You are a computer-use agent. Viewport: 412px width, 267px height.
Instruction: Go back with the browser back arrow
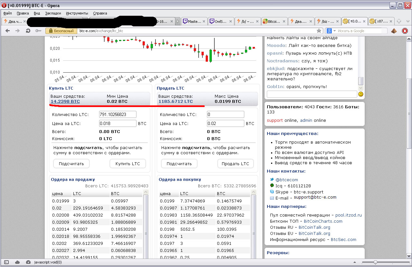point(8,31)
